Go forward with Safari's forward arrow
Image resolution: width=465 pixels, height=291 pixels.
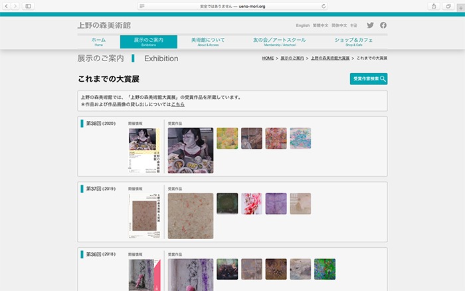(x=15, y=6)
